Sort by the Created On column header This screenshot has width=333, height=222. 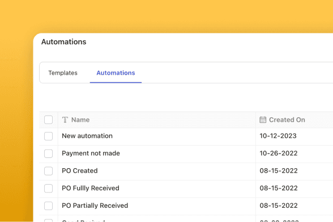click(x=287, y=120)
